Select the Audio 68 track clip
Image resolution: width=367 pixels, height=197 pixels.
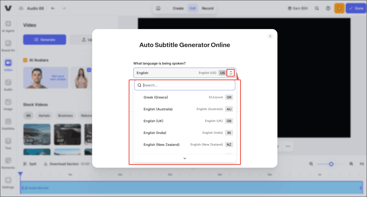click(191, 188)
